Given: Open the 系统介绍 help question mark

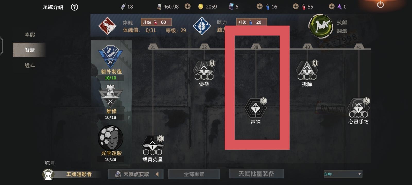Looking at the screenshot, I should tap(74, 7).
